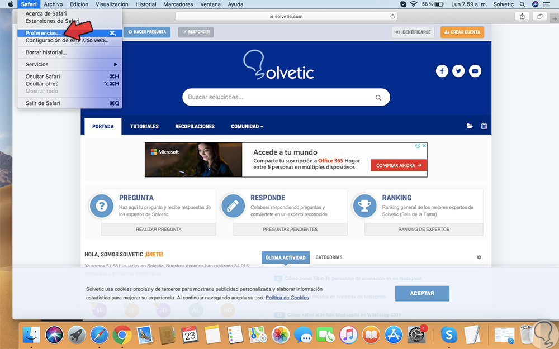Viewport: 559px width, 349px height.
Task: Click REALIZAR PREGUNTA button
Action: tap(159, 229)
